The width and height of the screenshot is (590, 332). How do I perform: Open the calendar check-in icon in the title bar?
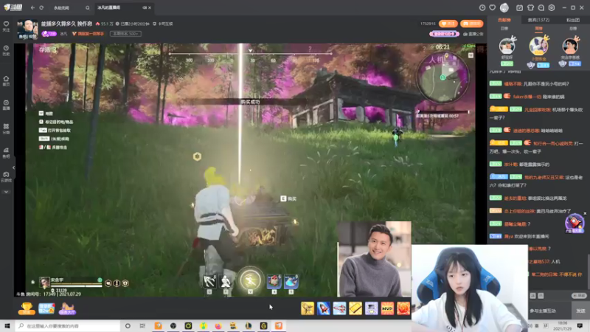pyautogui.click(x=519, y=7)
